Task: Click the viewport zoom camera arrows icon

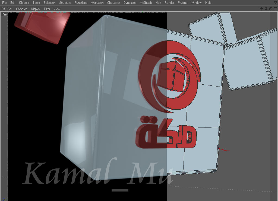Action: [x=266, y=9]
